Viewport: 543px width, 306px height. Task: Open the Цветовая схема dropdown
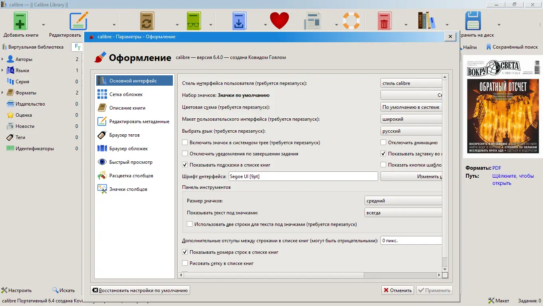click(x=411, y=107)
